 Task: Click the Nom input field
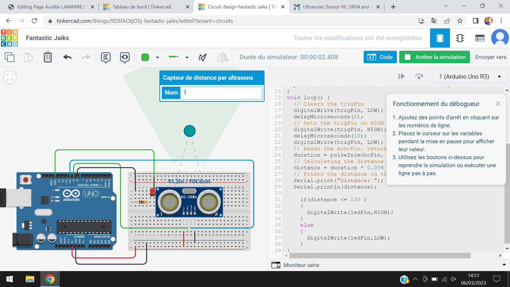coord(221,92)
